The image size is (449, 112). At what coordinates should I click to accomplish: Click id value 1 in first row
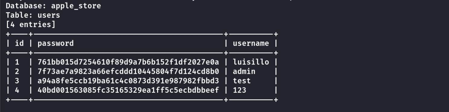(x=17, y=62)
